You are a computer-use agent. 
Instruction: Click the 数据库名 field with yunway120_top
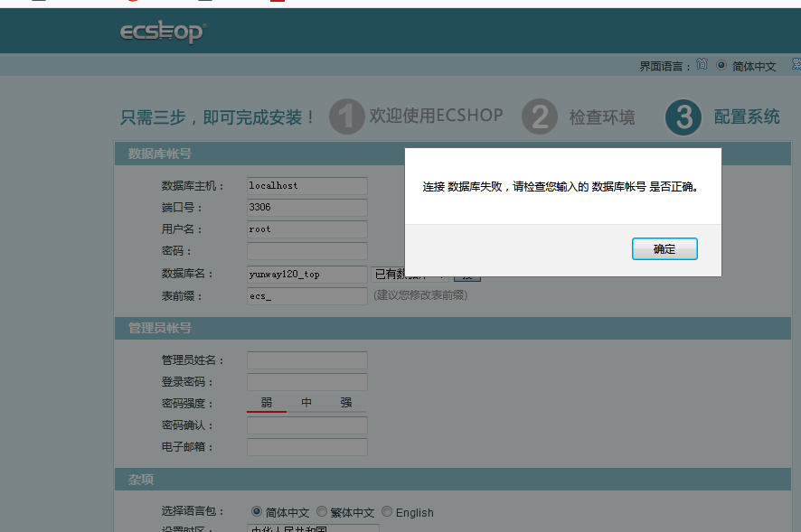coord(307,275)
